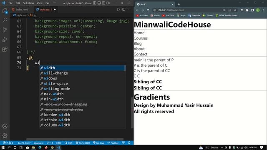This screenshot has height=150, width=267.
Task: Open the Chrome profile avatar
Action: click(x=258, y=10)
